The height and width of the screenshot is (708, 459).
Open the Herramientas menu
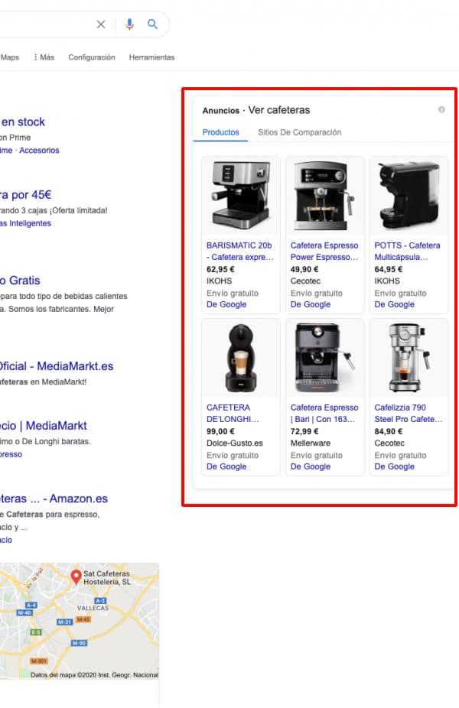click(x=151, y=57)
